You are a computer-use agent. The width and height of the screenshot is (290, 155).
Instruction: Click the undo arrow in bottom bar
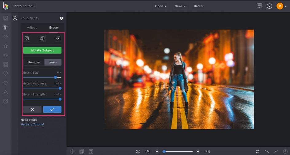tap(267, 151)
